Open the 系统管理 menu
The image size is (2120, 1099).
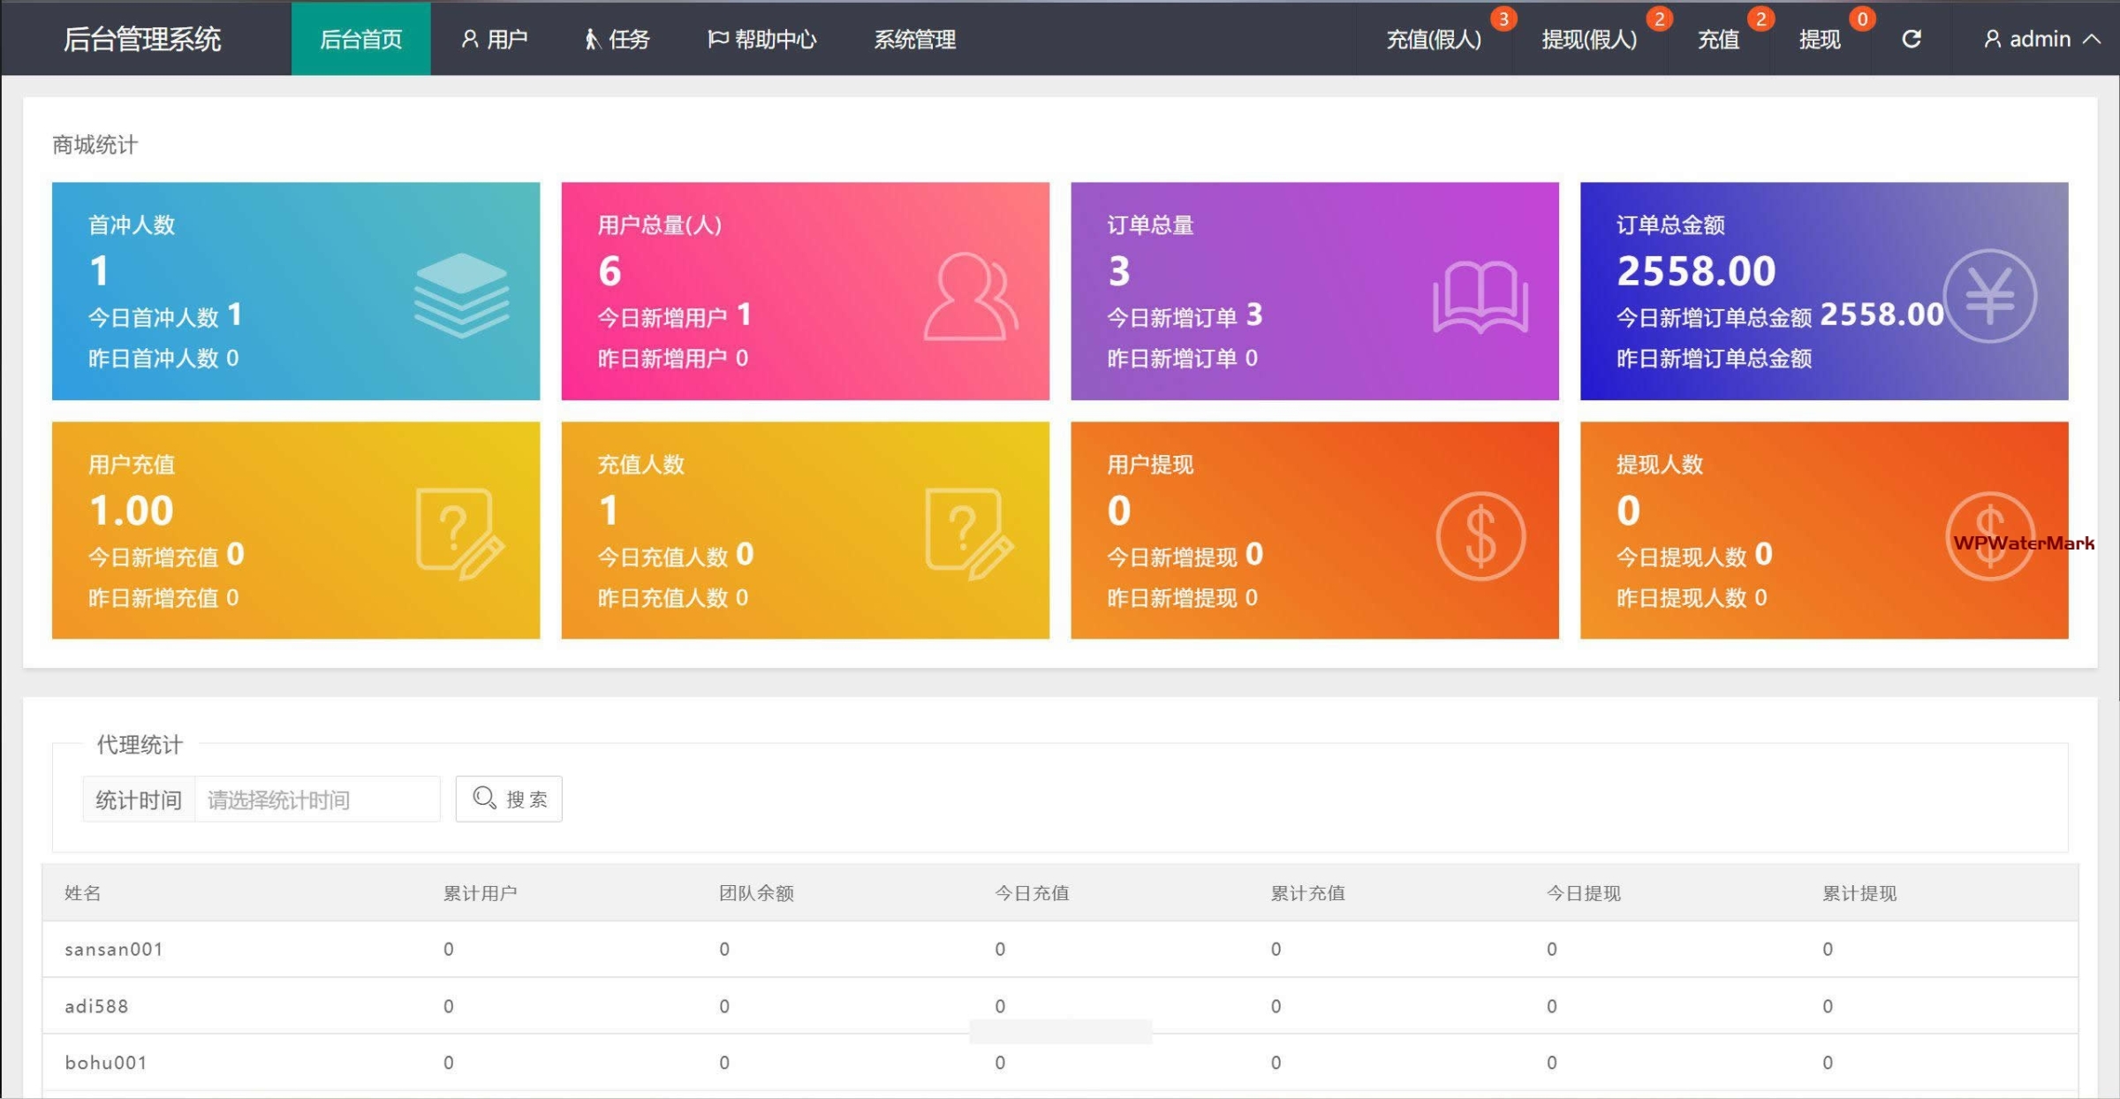point(914,39)
